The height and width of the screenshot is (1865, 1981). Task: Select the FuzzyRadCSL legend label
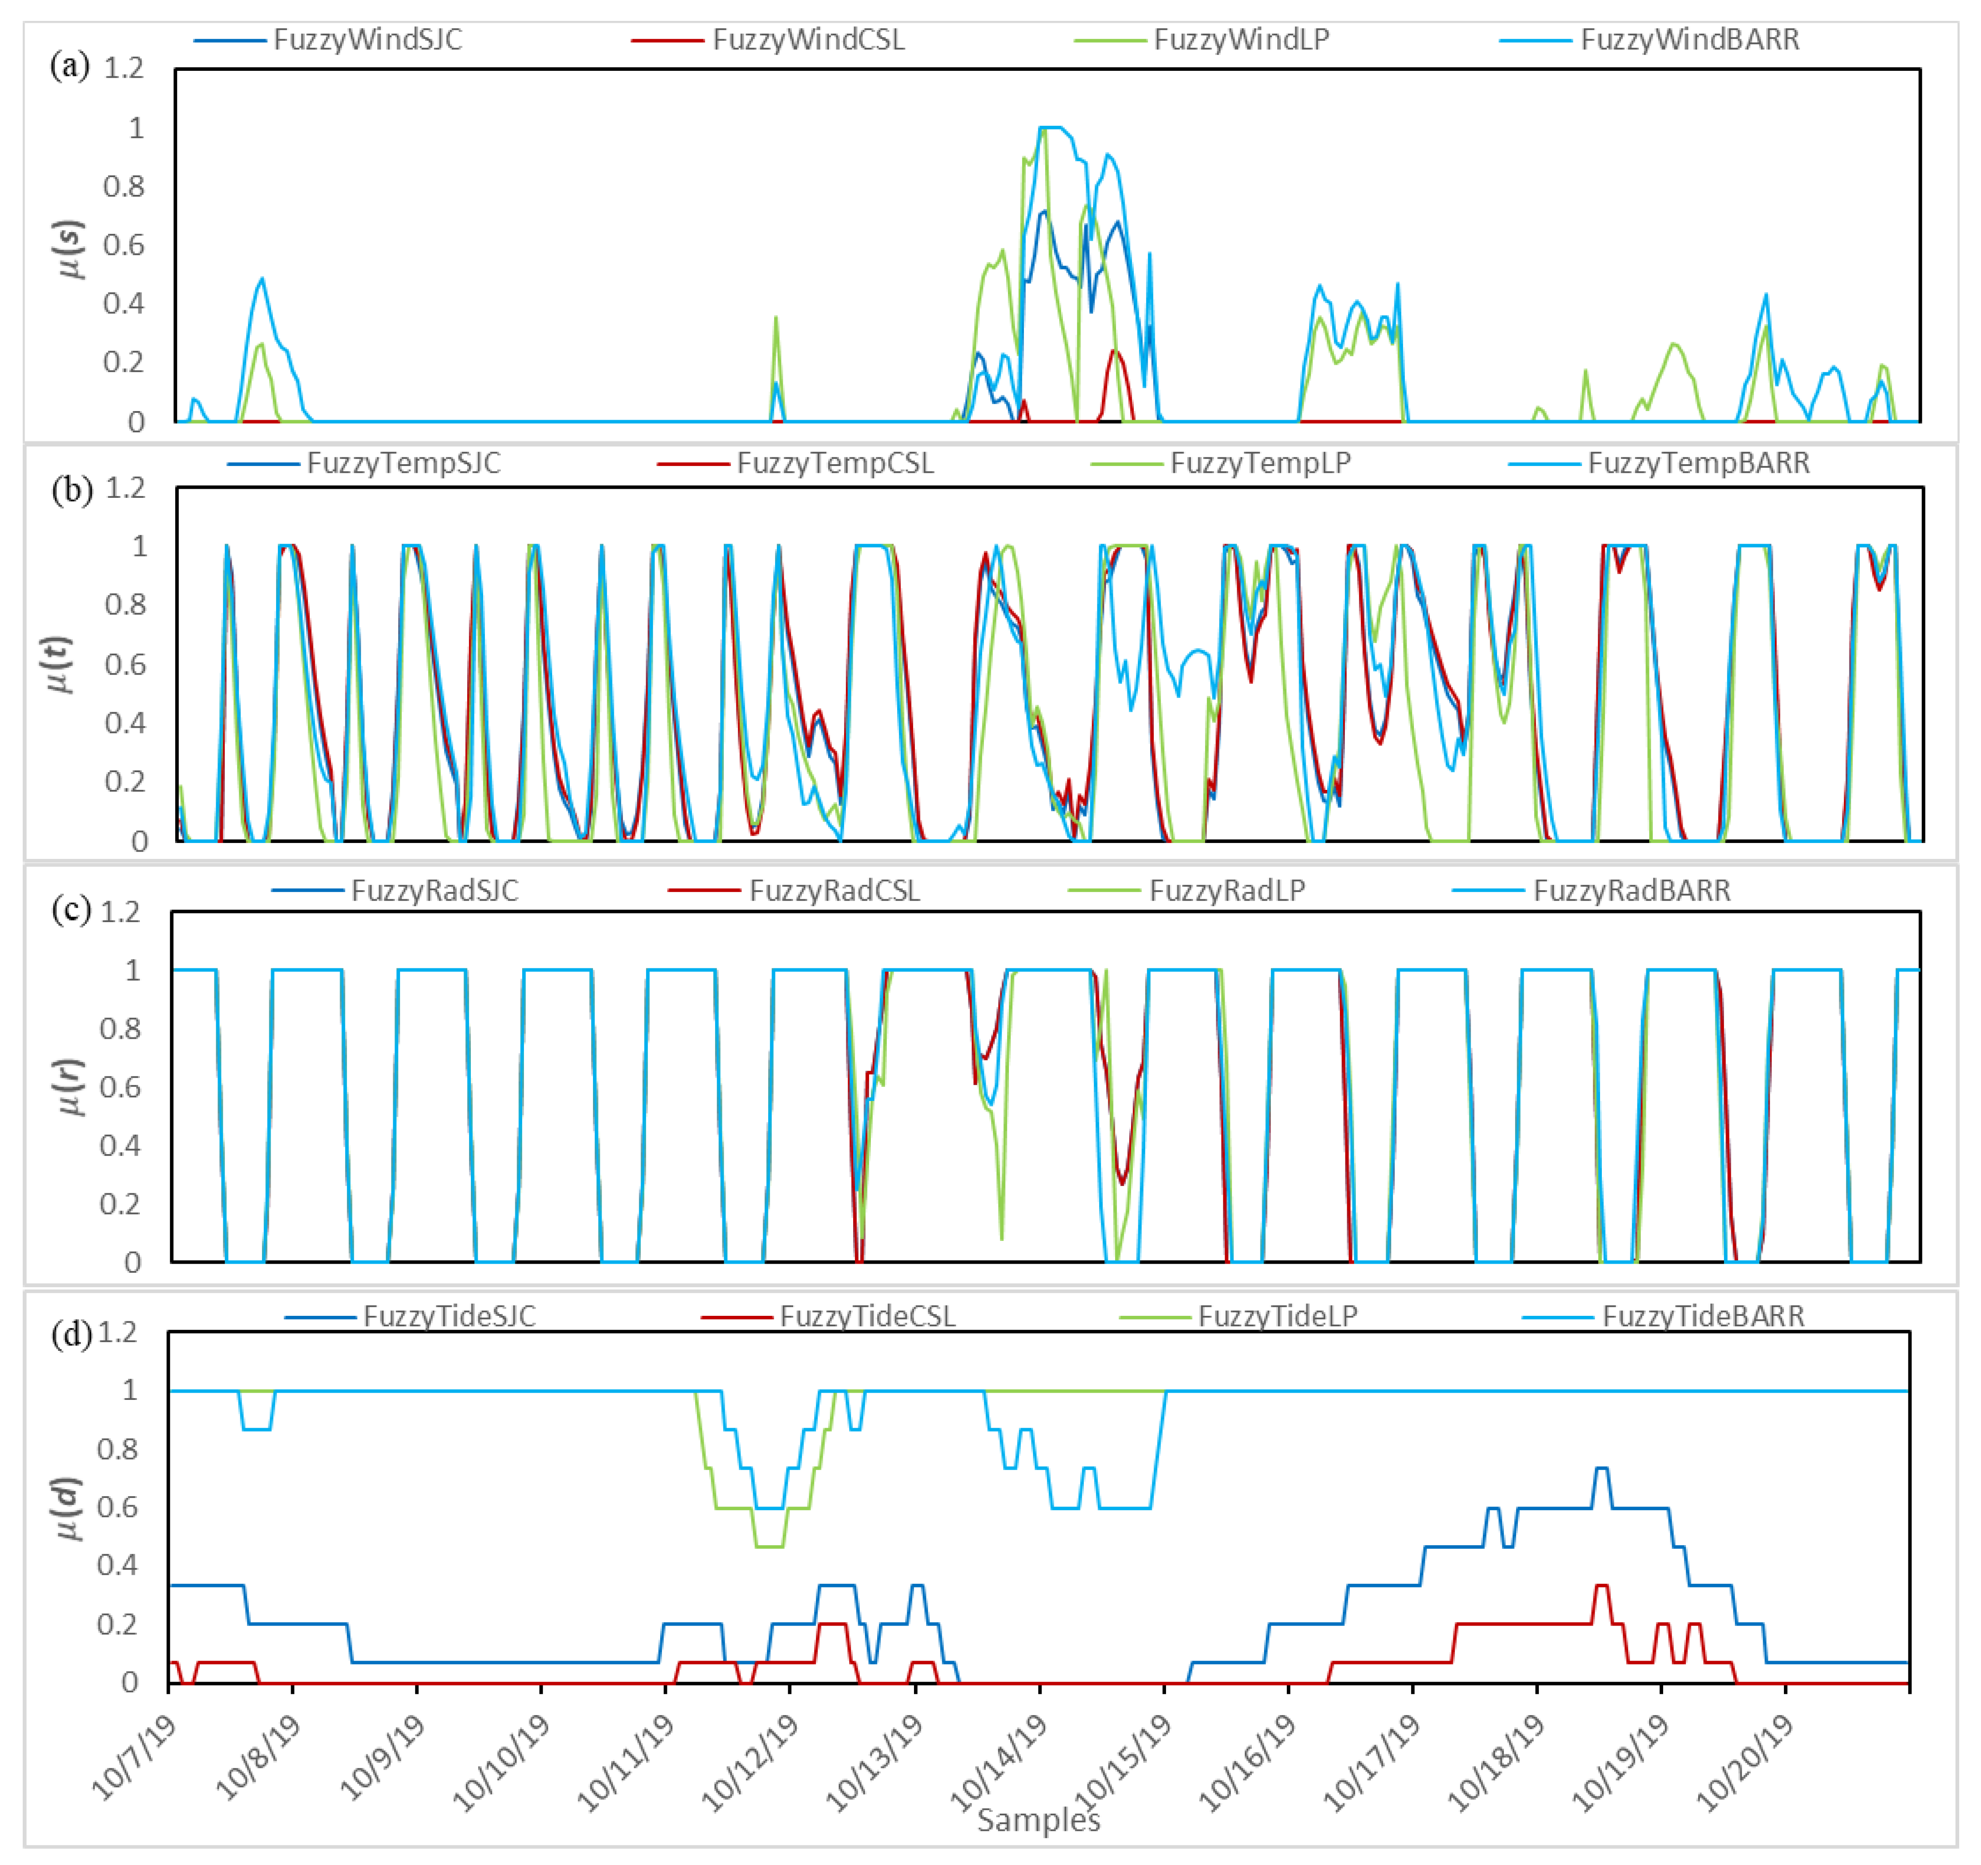click(834, 890)
